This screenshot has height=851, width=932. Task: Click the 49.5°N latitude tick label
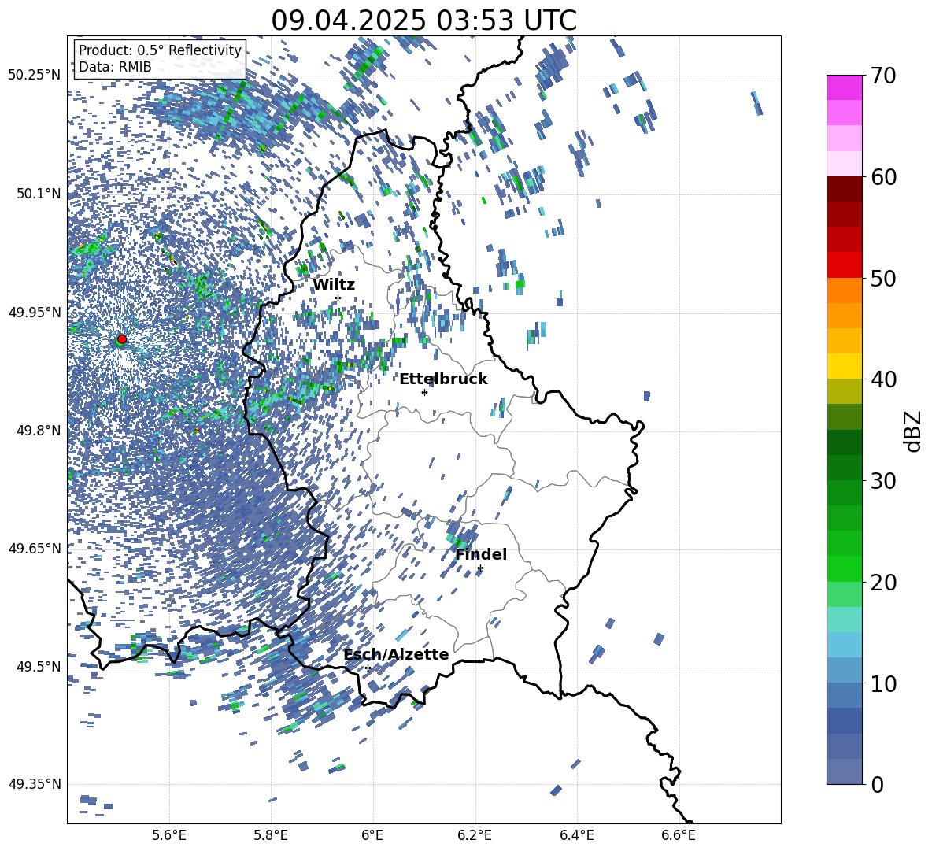[x=39, y=666]
